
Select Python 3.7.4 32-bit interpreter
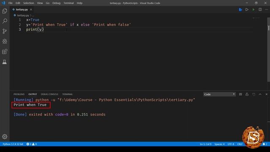pyautogui.click(x=13, y=144)
